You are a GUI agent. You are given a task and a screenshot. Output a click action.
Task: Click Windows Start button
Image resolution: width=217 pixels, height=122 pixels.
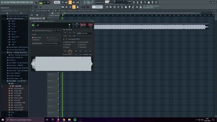coord(3,120)
